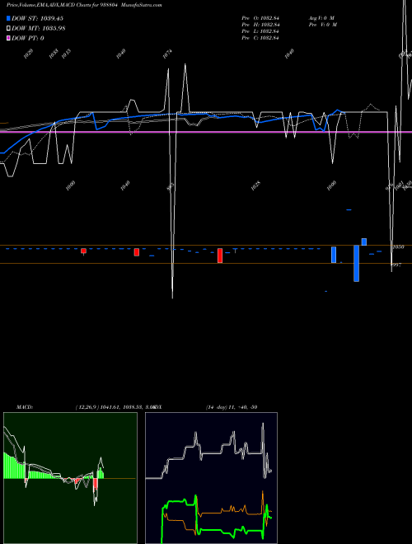Click the 'MACD:' panel heading

click(25, 407)
